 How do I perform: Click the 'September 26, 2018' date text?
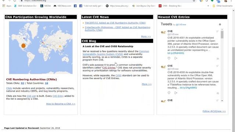(x=50, y=128)
